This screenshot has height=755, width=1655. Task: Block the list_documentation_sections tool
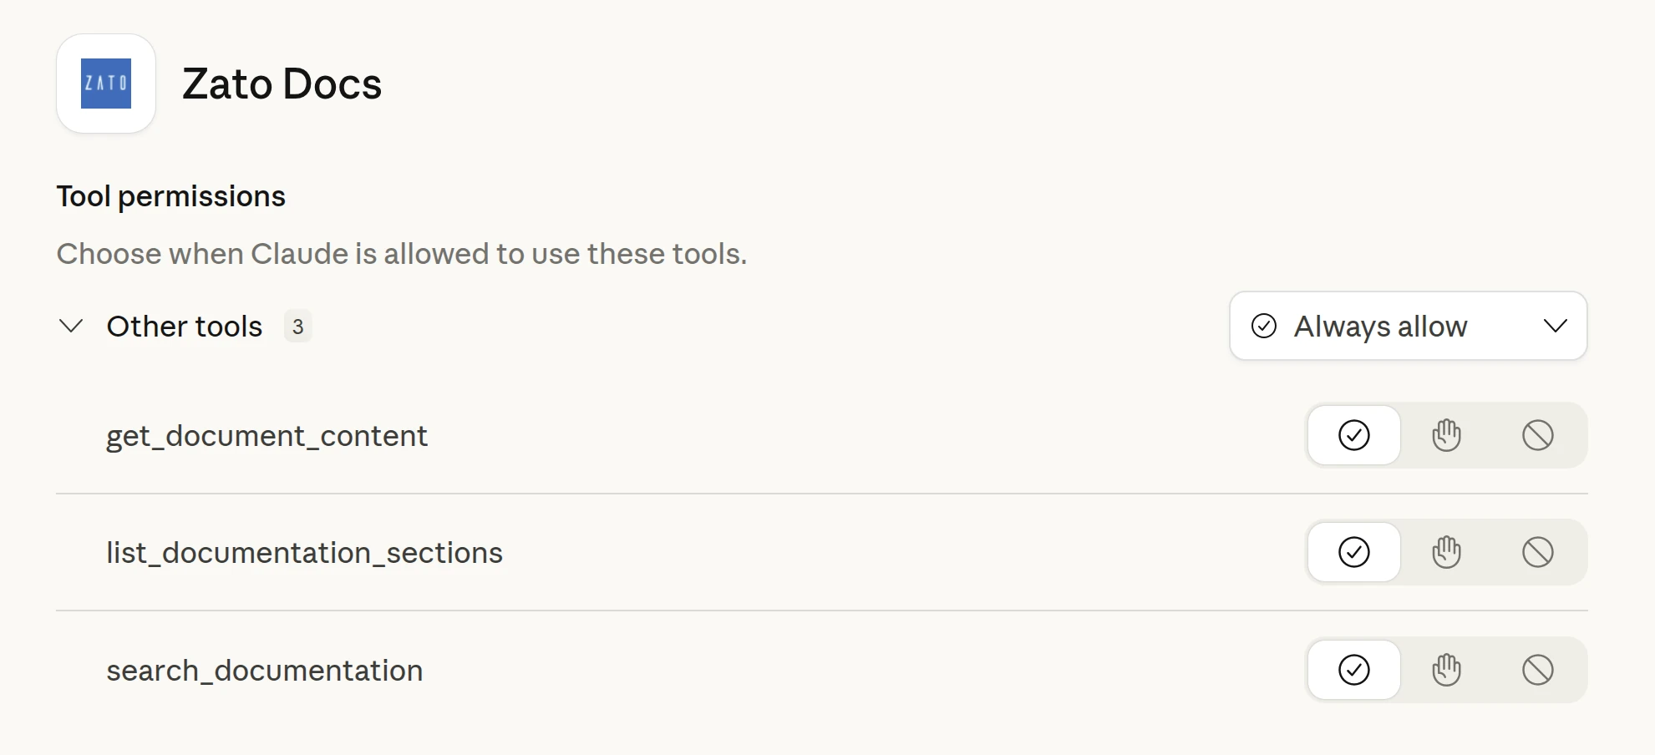pos(1537,552)
